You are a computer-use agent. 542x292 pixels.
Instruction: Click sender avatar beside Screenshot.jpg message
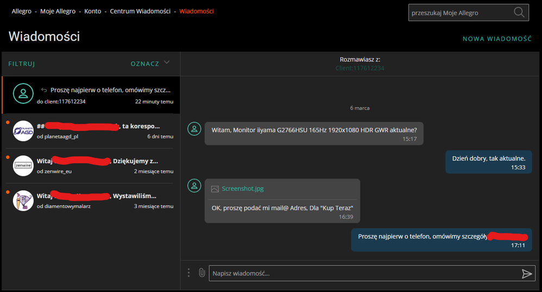point(194,186)
